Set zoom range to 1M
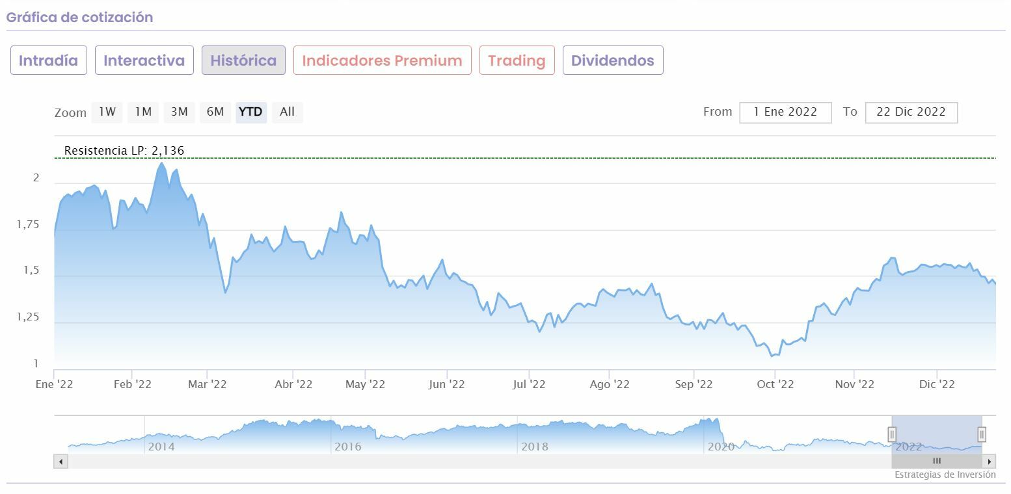 143,112
